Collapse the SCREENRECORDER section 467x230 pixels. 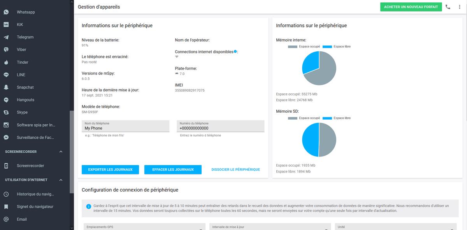[x=61, y=152]
